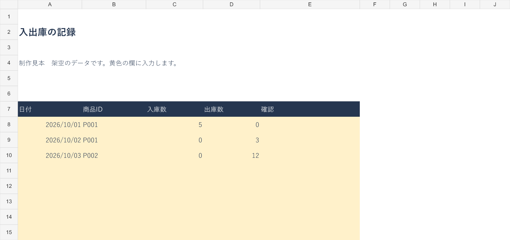Select date cell 2026/10/03
510x240 pixels.
50,155
